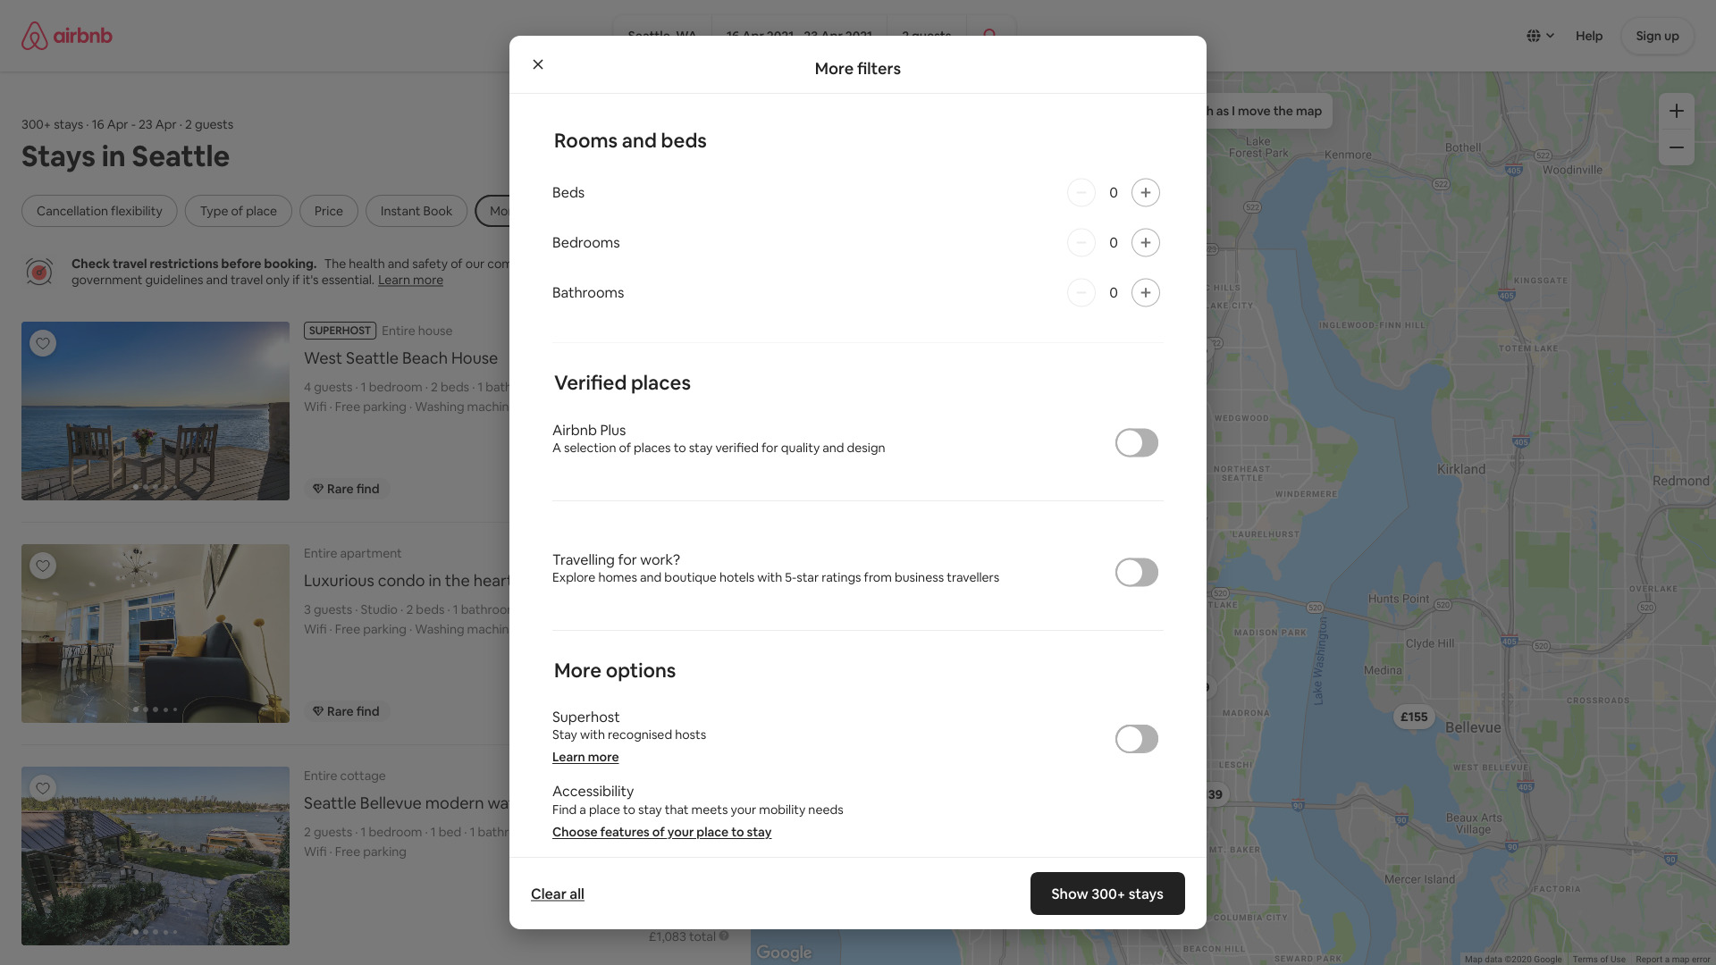Zoom out on the map
This screenshot has height=965, width=1716.
point(1676,147)
